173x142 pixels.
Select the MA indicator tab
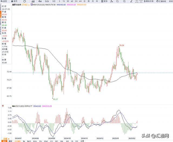24,141
